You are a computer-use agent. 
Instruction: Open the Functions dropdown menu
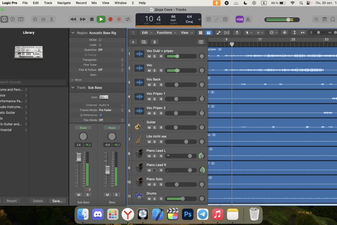pos(166,33)
